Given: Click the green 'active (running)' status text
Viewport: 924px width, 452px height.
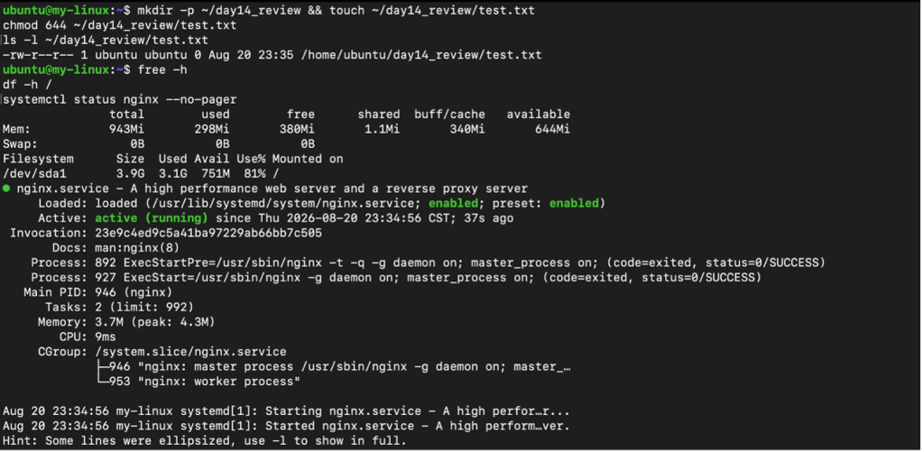Looking at the screenshot, I should tap(152, 218).
